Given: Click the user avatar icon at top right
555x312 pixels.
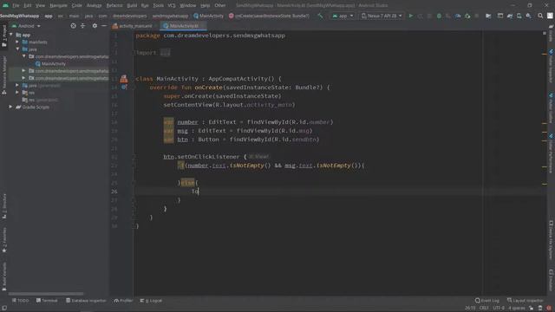Looking at the screenshot, I should point(550,16).
